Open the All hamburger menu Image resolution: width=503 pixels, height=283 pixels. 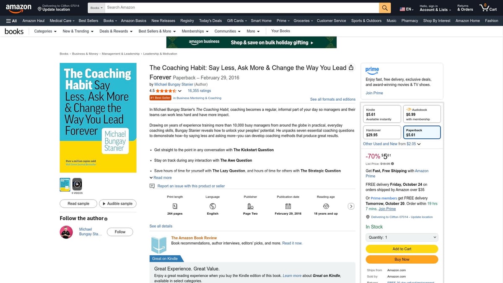pos(11,21)
